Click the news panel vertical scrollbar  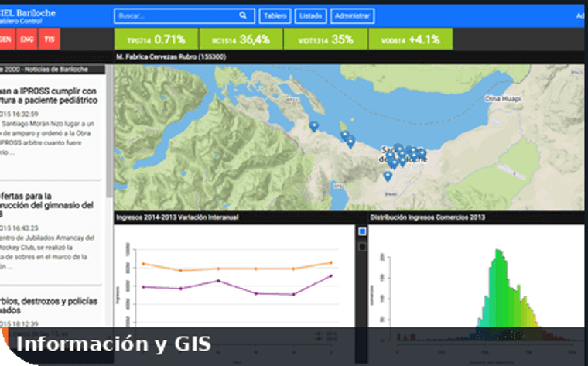point(109,132)
